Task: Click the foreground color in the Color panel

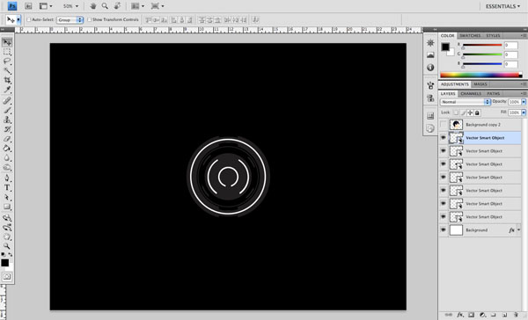Action: click(445, 47)
